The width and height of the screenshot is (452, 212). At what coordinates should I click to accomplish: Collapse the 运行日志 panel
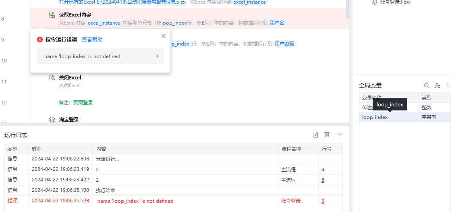(x=340, y=134)
